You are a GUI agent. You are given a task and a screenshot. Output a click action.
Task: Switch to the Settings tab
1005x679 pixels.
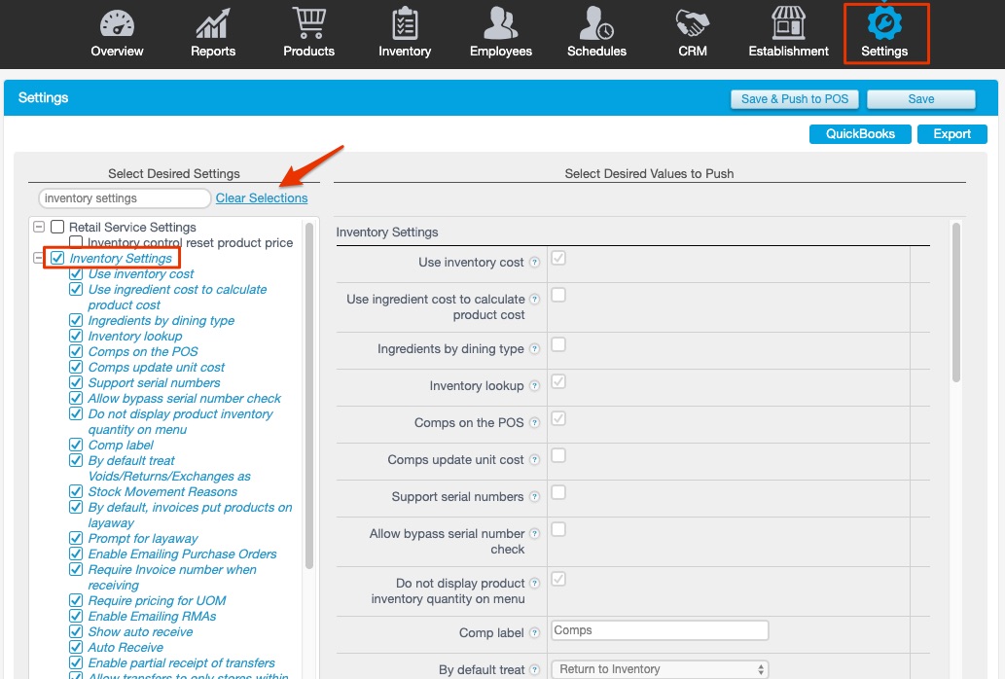coord(884,33)
